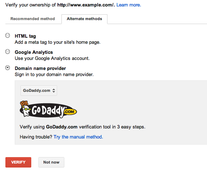Click the GoDaddy logo image
207x174 pixels.
48,109
